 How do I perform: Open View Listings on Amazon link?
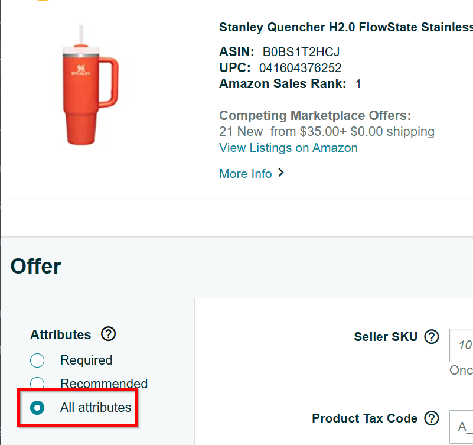coord(288,148)
